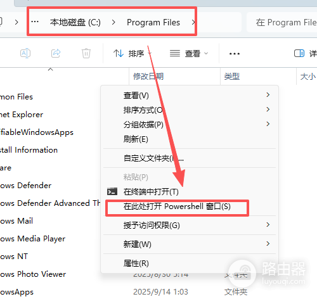317x299 pixels.
Task: Open the toolbar more options ellipsis
Action: 235,54
